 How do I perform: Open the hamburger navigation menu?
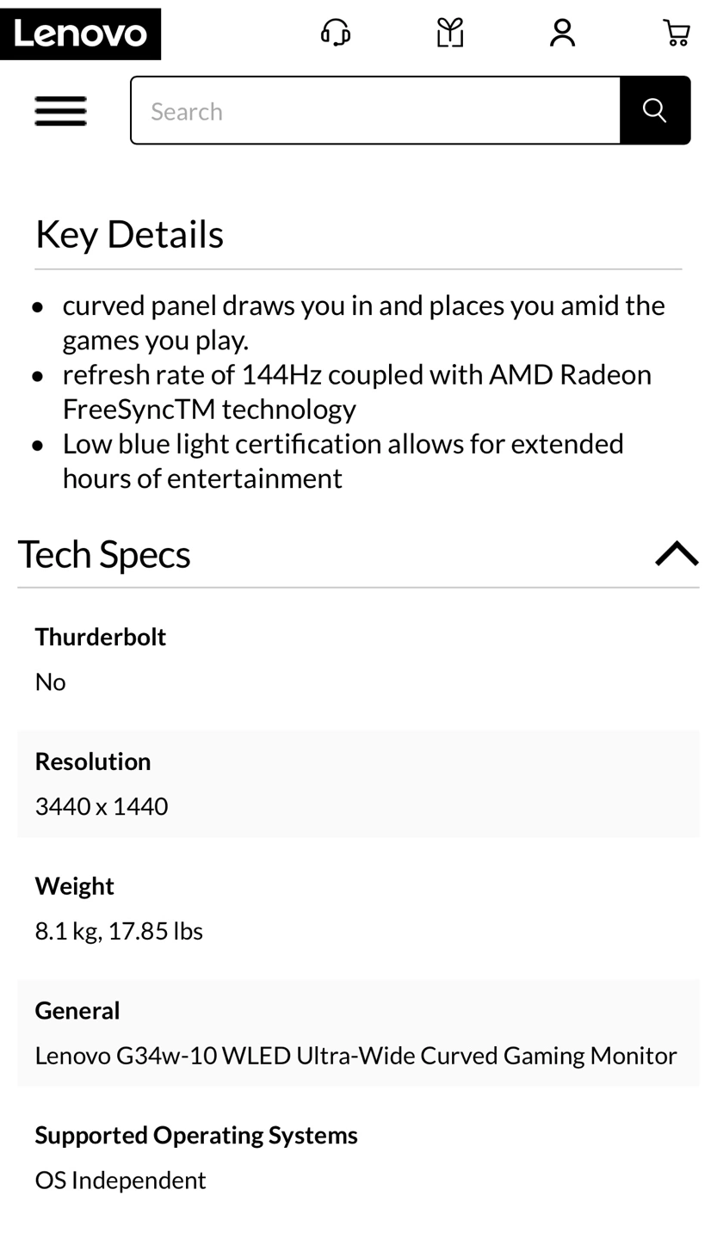(60, 111)
